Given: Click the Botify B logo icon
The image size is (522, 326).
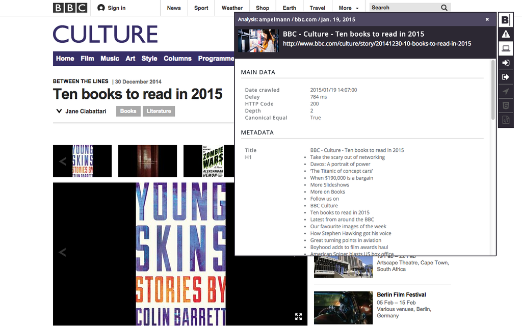Looking at the screenshot, I should [505, 20].
